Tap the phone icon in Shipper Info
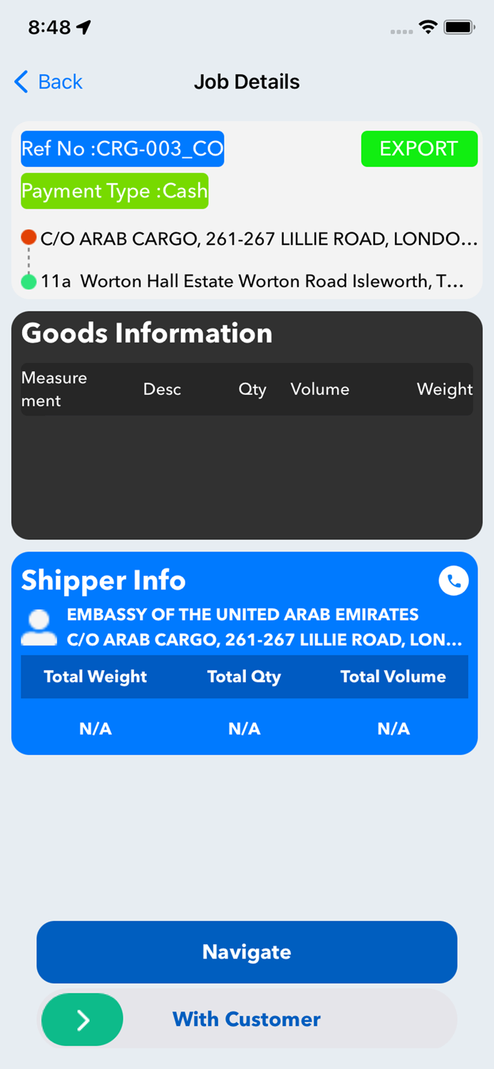 453,580
